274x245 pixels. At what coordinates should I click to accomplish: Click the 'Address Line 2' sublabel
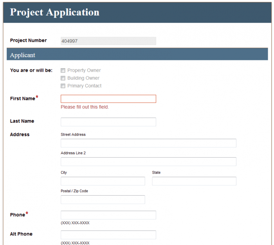click(73, 153)
